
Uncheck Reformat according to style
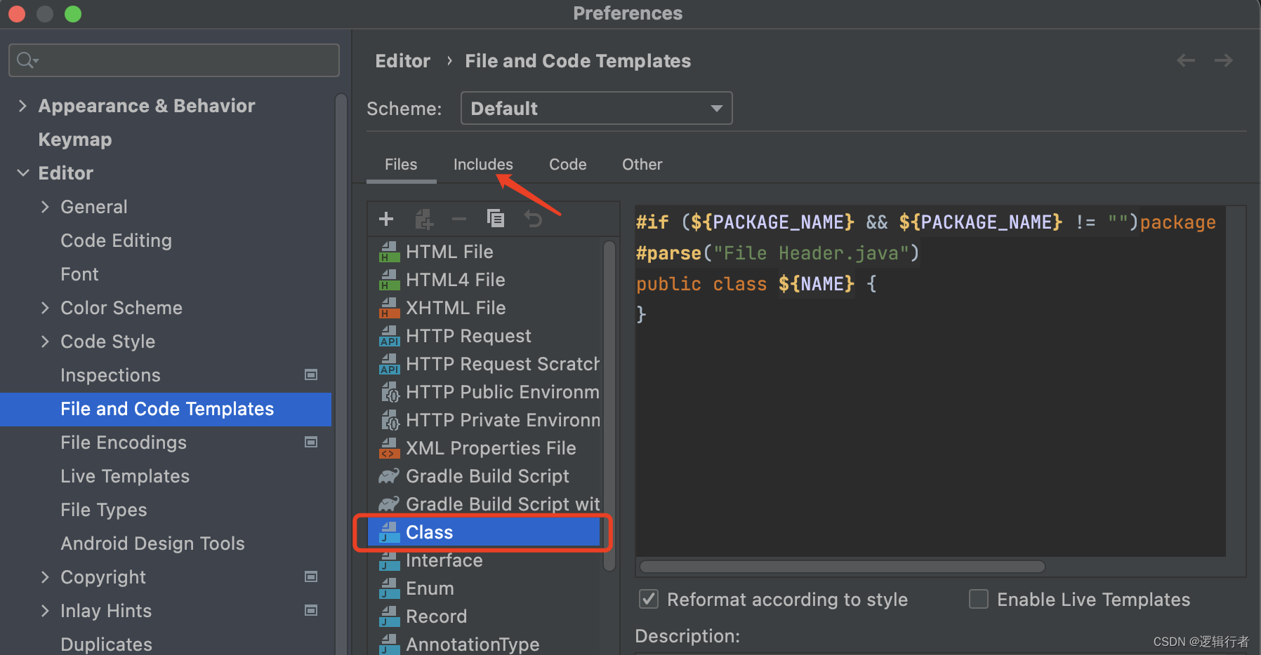click(x=649, y=599)
